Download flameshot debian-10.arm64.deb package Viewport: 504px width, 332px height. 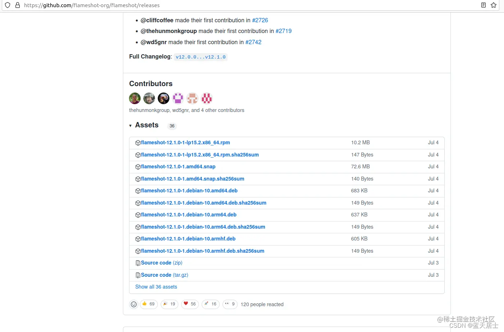pos(189,215)
